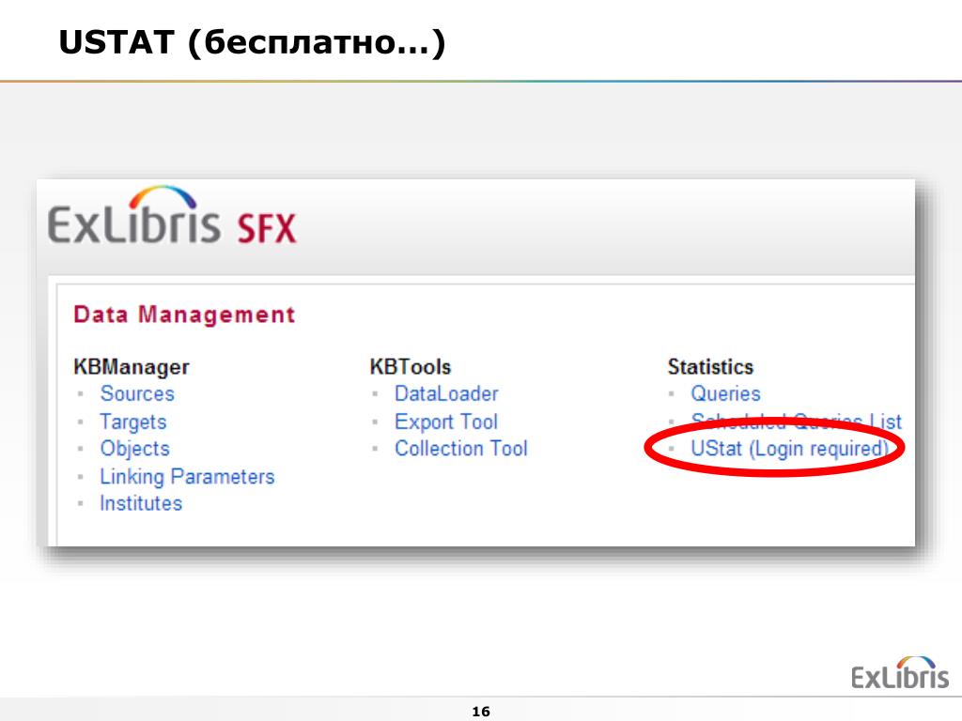Open the Institutes link
The image size is (962, 721).
click(141, 503)
